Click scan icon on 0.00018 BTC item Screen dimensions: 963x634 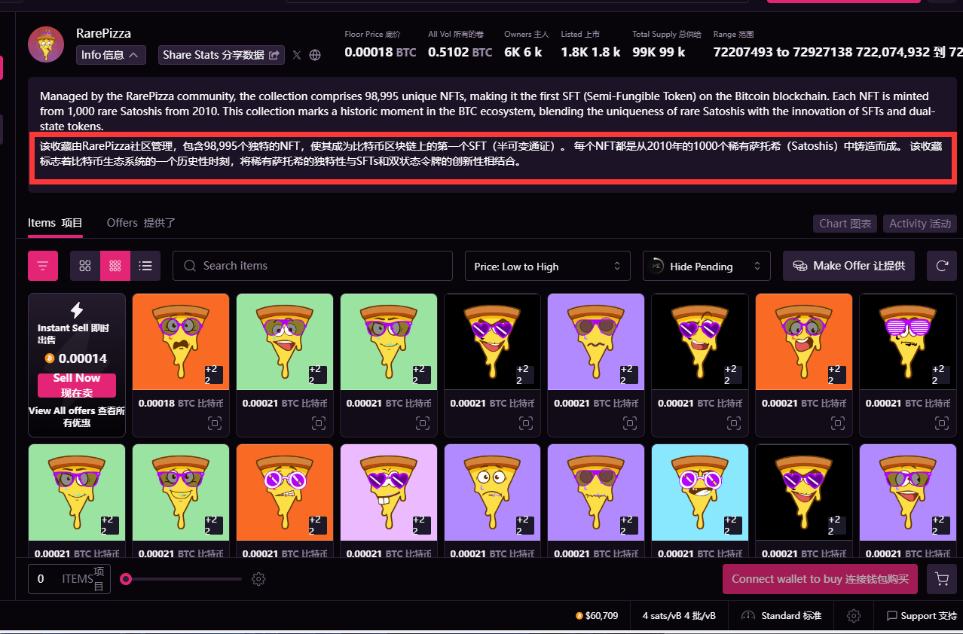click(x=215, y=424)
